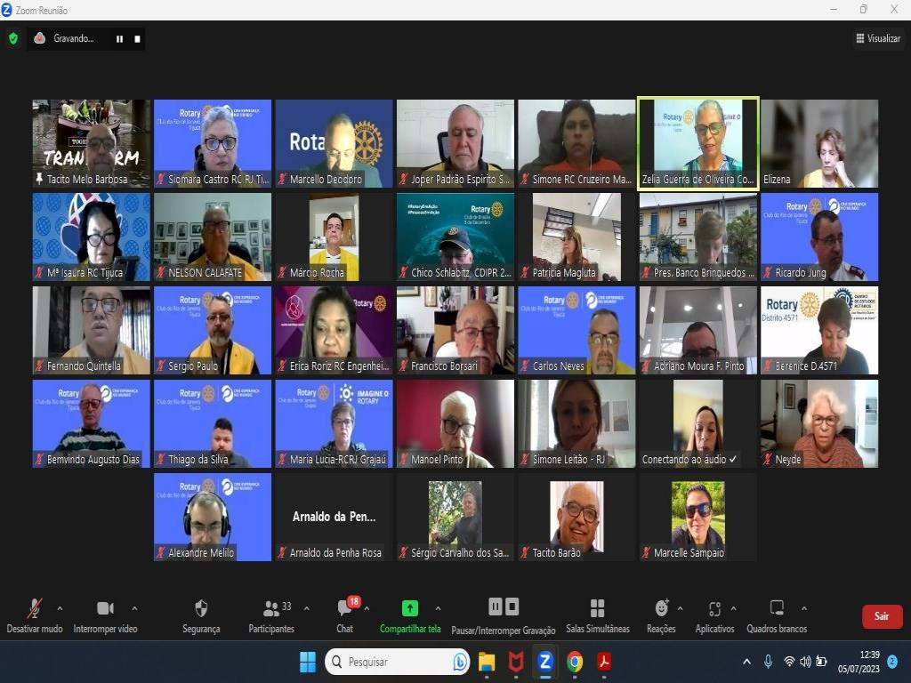Stop recording in the top Gravando indicator
911x683 pixels.
coord(137,39)
